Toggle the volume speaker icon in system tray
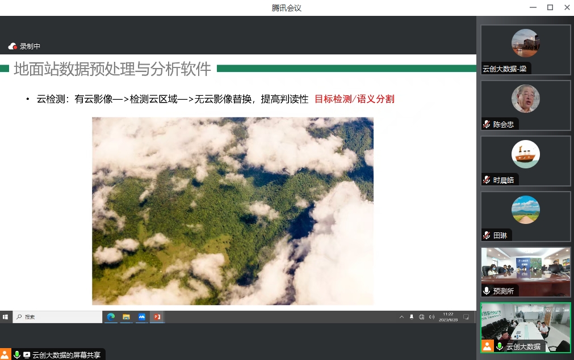This screenshot has height=360, width=574. coord(431,317)
